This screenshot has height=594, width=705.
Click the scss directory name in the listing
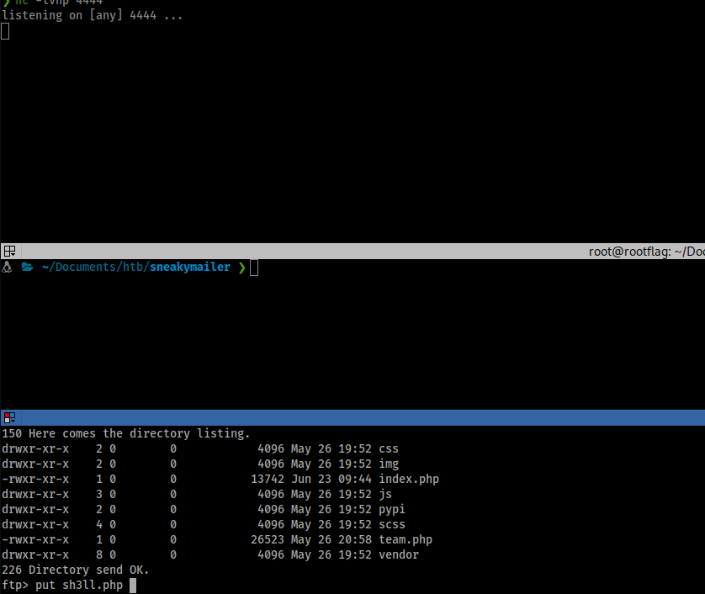tap(391, 524)
